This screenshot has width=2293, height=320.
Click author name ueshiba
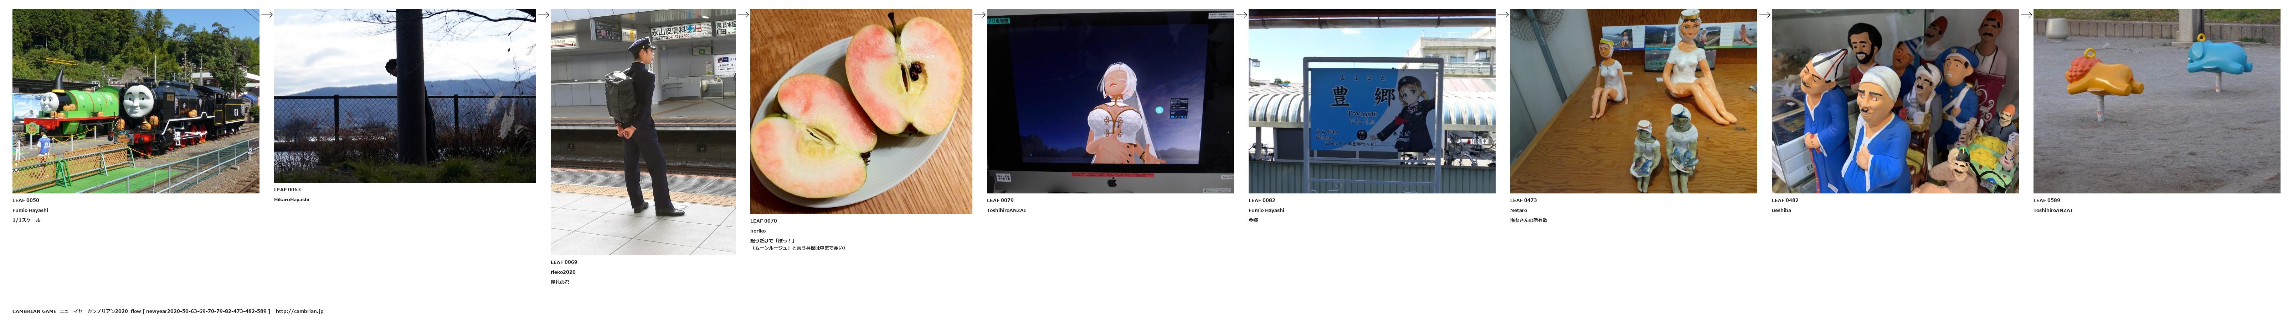[1780, 210]
